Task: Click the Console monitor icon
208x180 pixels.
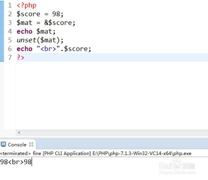Action: (x=3, y=144)
